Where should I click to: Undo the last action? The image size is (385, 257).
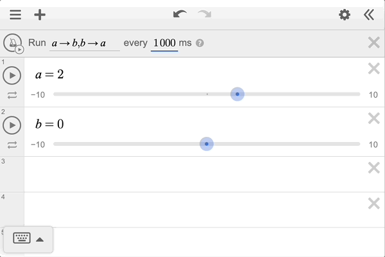pyautogui.click(x=180, y=15)
